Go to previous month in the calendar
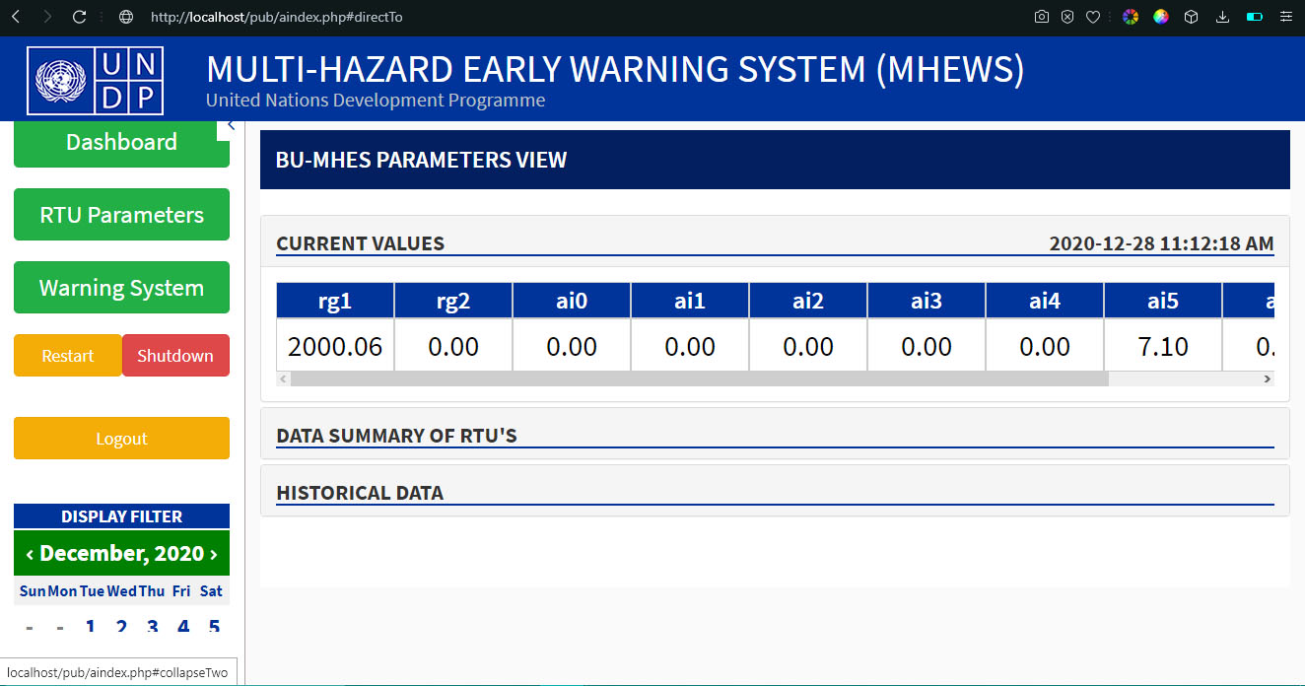 click(30, 554)
